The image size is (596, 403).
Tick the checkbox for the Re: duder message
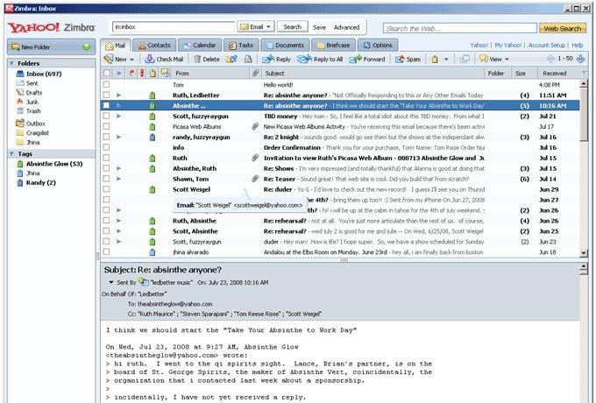pos(106,189)
